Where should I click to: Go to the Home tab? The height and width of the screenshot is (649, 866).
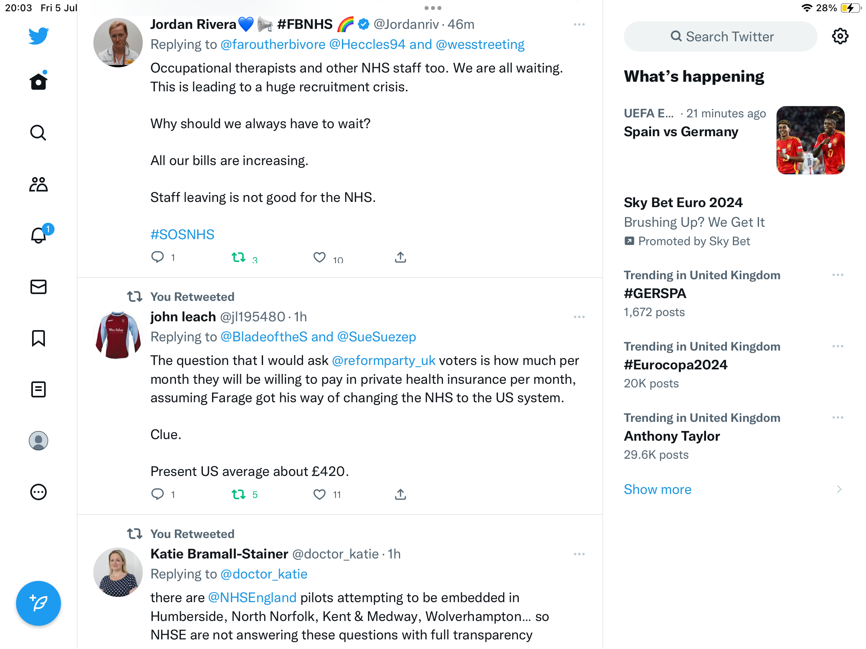click(x=38, y=82)
